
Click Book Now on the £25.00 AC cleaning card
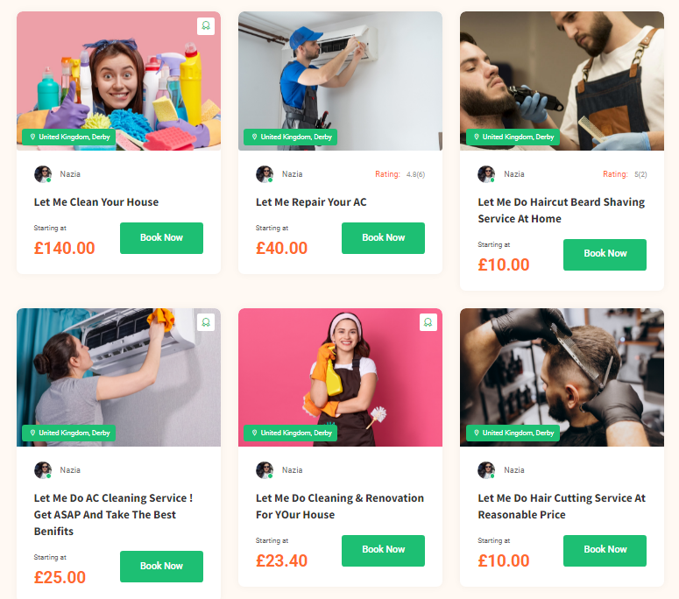pyautogui.click(x=161, y=566)
